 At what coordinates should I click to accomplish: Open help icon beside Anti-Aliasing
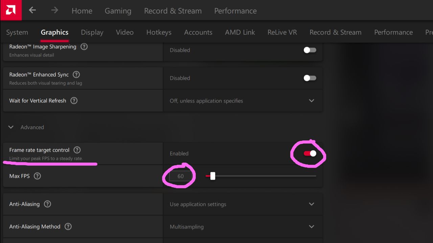pyautogui.click(x=47, y=204)
